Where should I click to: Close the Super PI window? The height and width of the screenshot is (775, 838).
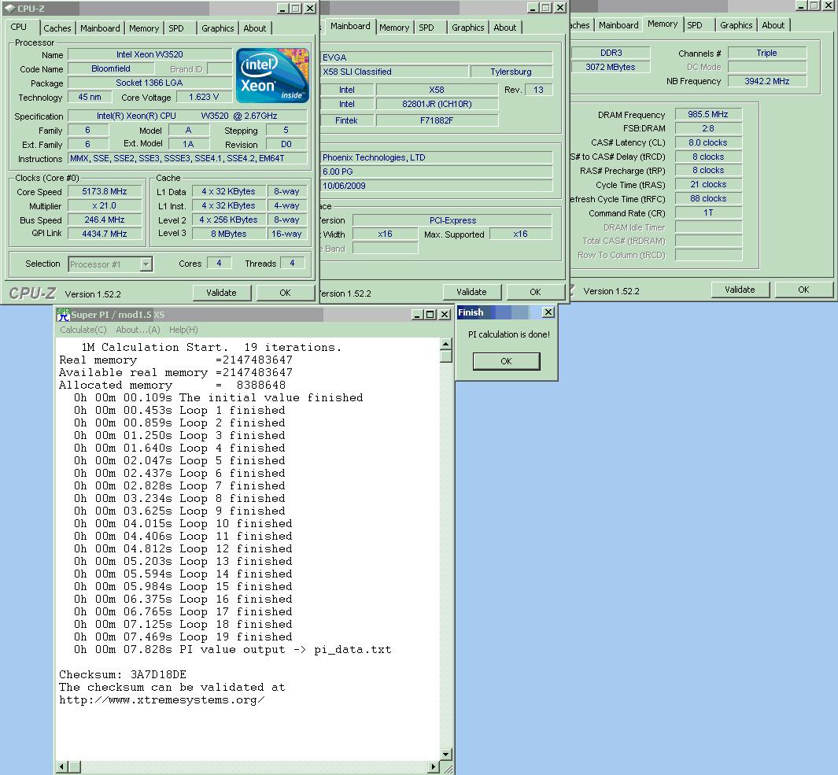(x=444, y=314)
